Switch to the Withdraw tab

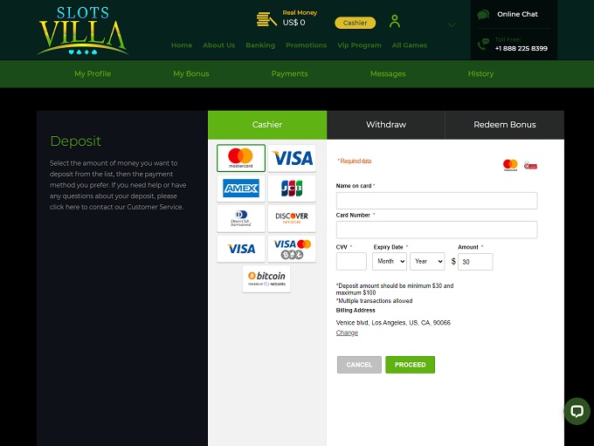pyautogui.click(x=385, y=125)
